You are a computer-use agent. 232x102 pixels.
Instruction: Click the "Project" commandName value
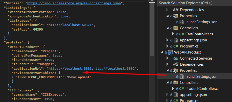(50, 51)
